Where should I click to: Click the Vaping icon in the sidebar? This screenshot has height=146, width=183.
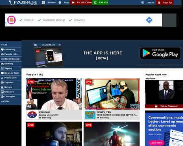(2, 69)
